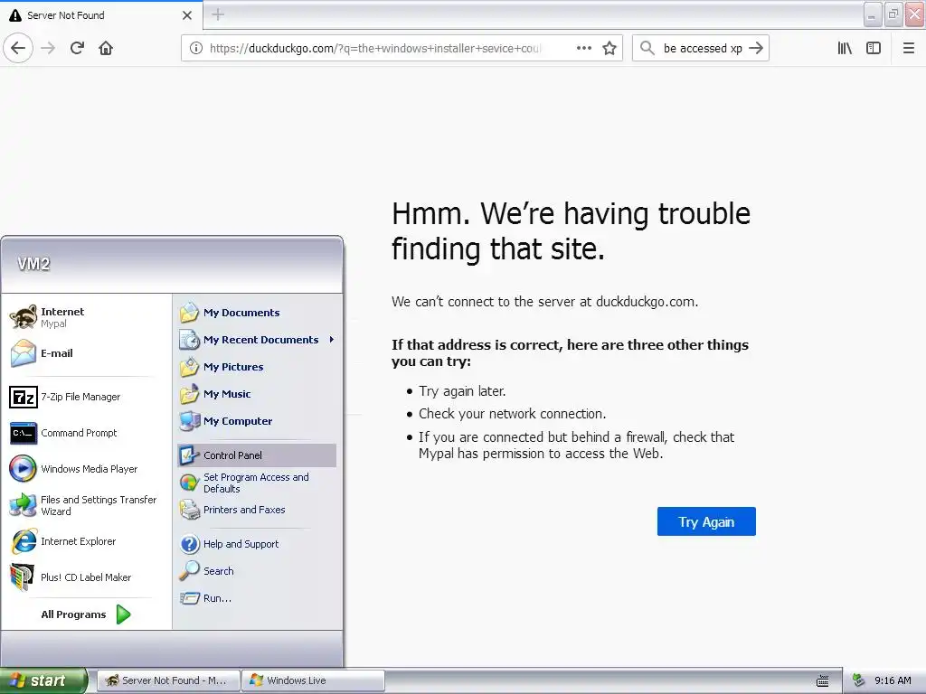Launch Mypal Internet from Start menu
This screenshot has height=694, width=926.
pyautogui.click(x=86, y=317)
